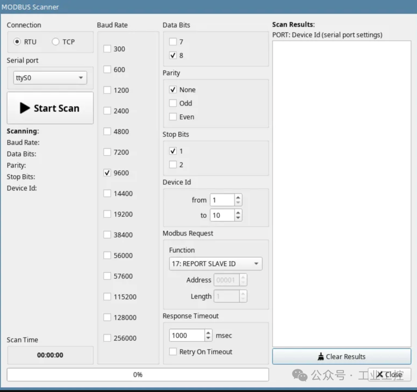Enable the 600 baud rate checkbox
This screenshot has width=417, height=392.
pos(107,70)
